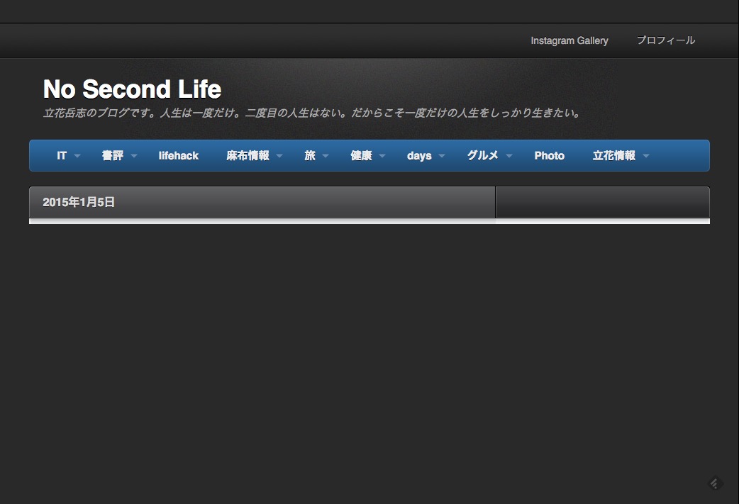The width and height of the screenshot is (739, 504).
Task: Click the 立花情報 menu label
Action: click(x=613, y=156)
